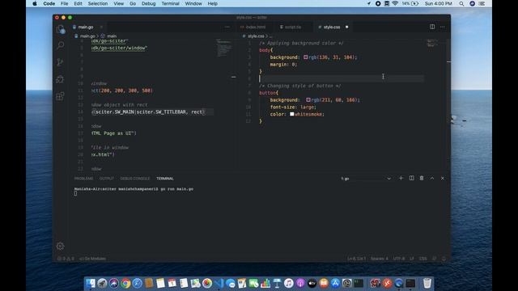
Task: Open the Wi-Fi status menu
Action: coord(395,3)
